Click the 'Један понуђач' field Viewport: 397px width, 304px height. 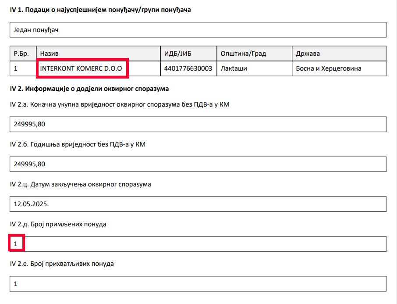coord(198,30)
